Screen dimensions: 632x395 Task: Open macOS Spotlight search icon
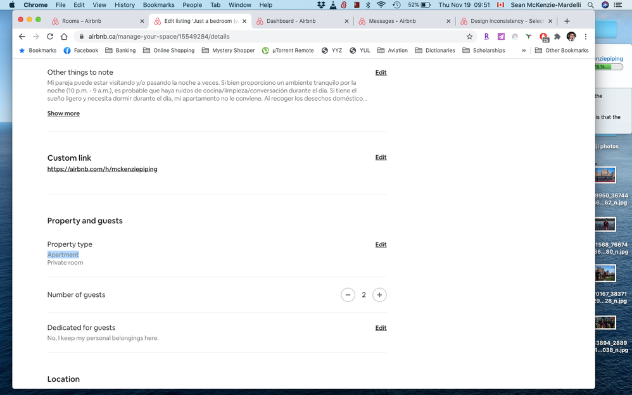pos(590,5)
